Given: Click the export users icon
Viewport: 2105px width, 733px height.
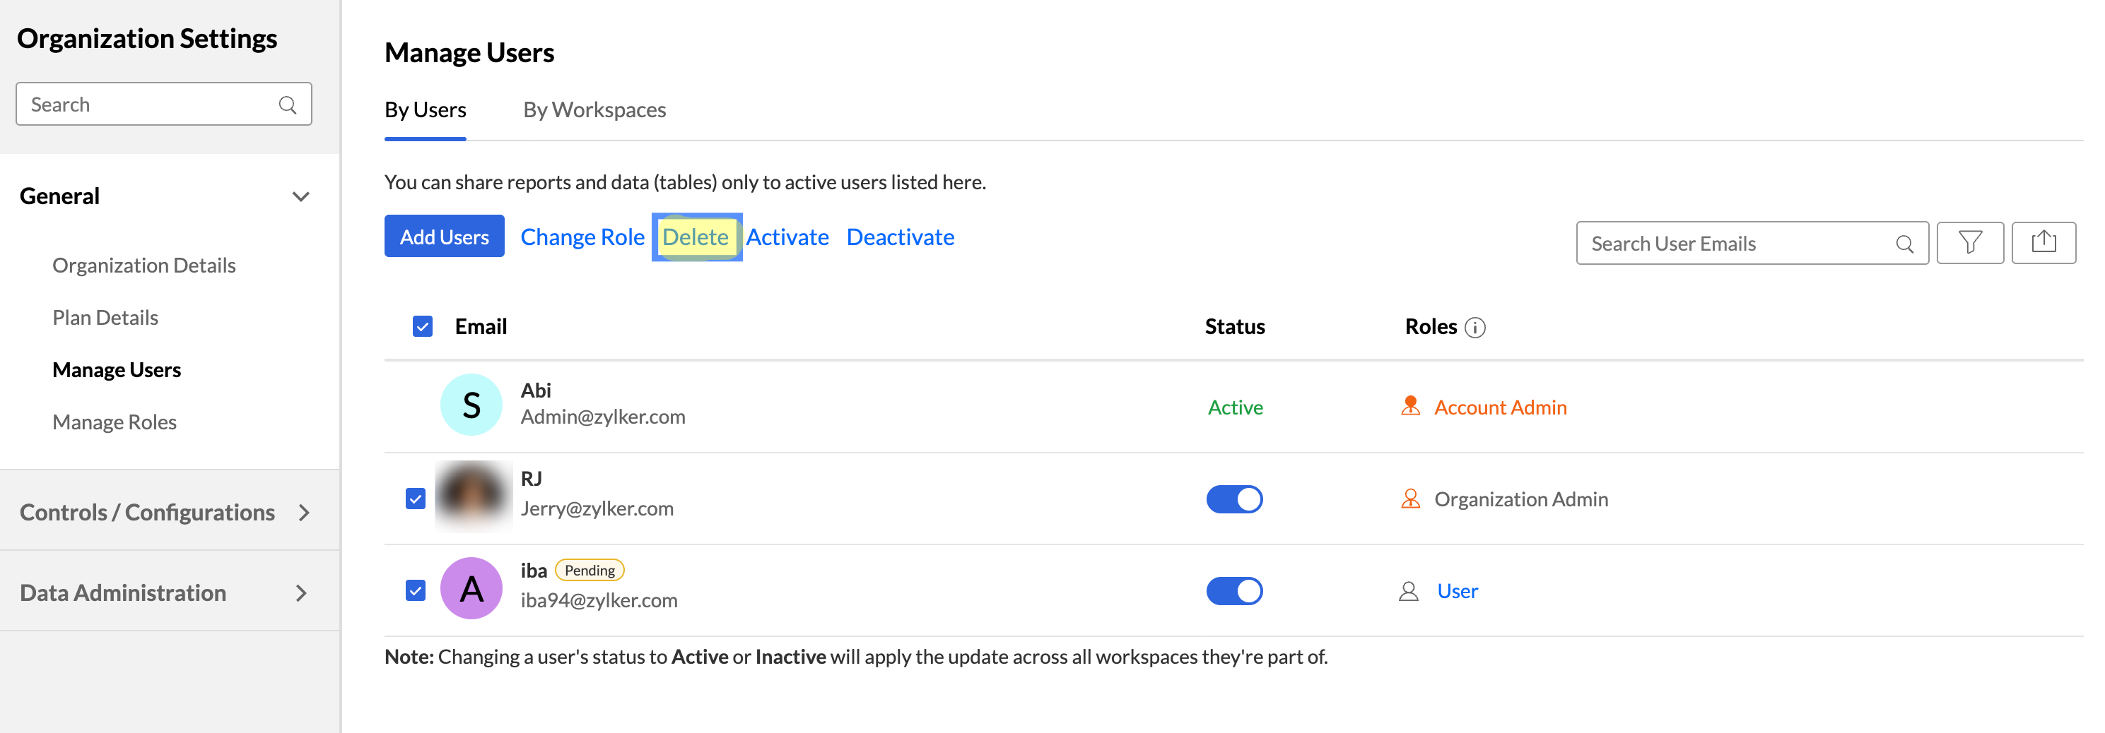Looking at the screenshot, I should [2043, 242].
